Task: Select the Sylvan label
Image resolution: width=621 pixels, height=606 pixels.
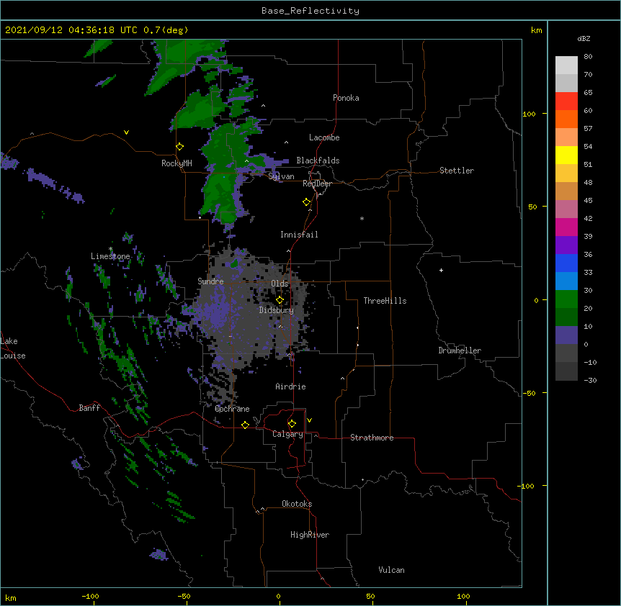Action: pyautogui.click(x=281, y=176)
